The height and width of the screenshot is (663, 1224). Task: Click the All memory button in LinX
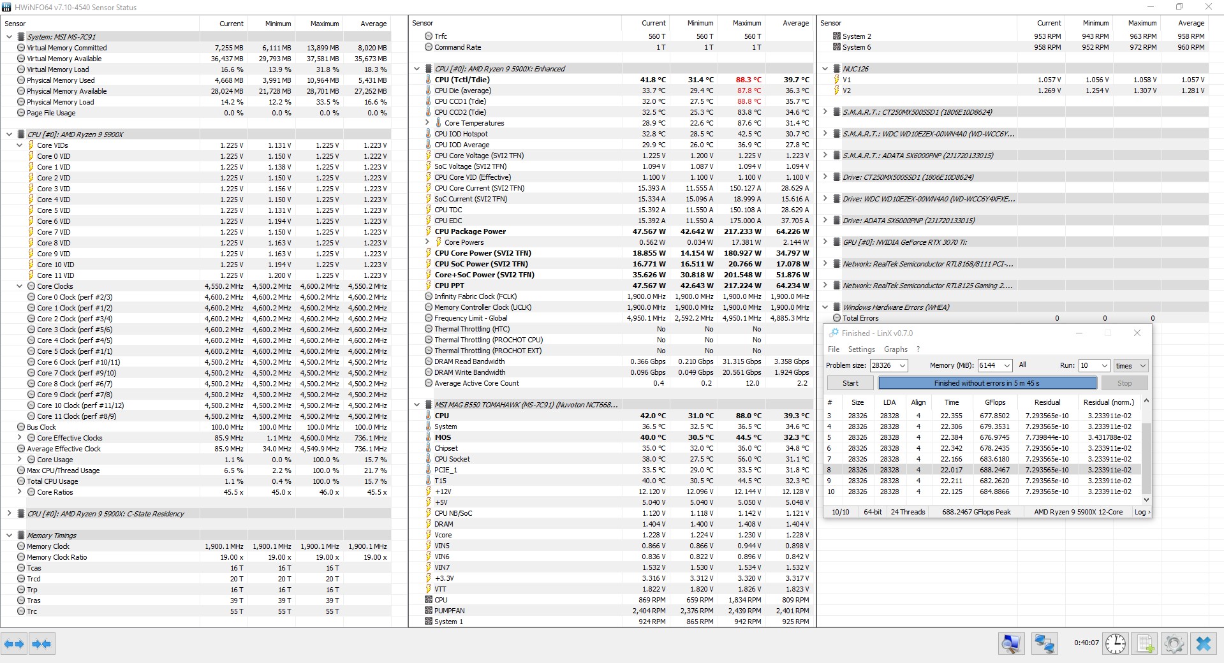pos(1022,365)
